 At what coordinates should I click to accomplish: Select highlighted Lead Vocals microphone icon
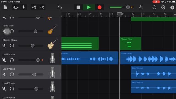tap(53, 72)
